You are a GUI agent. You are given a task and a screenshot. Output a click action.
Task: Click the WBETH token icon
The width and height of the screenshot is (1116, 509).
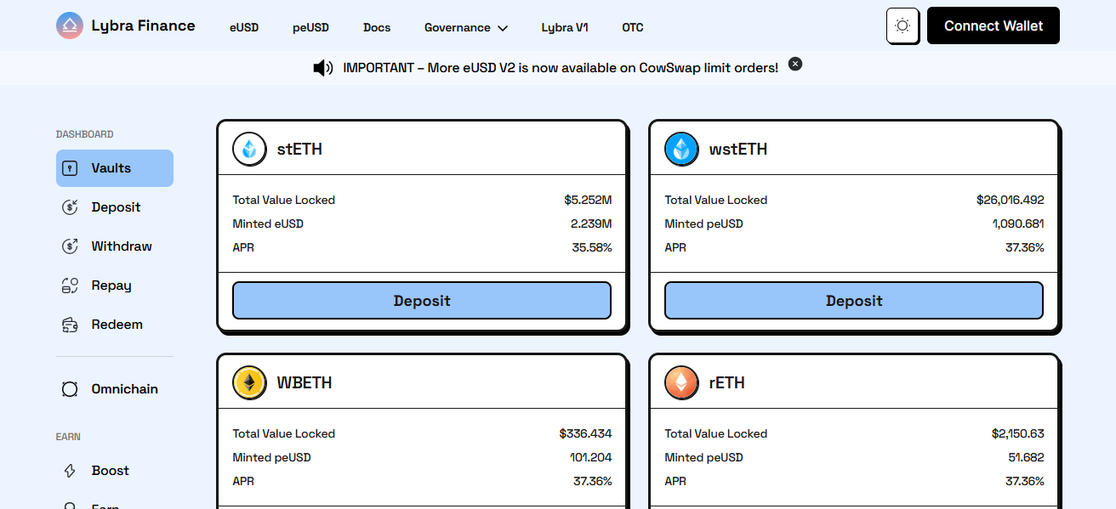(x=250, y=383)
